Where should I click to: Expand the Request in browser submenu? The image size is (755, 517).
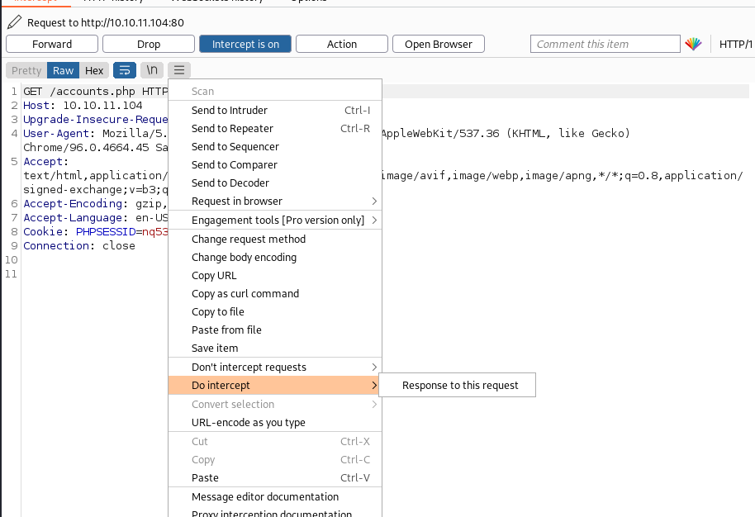click(x=374, y=202)
